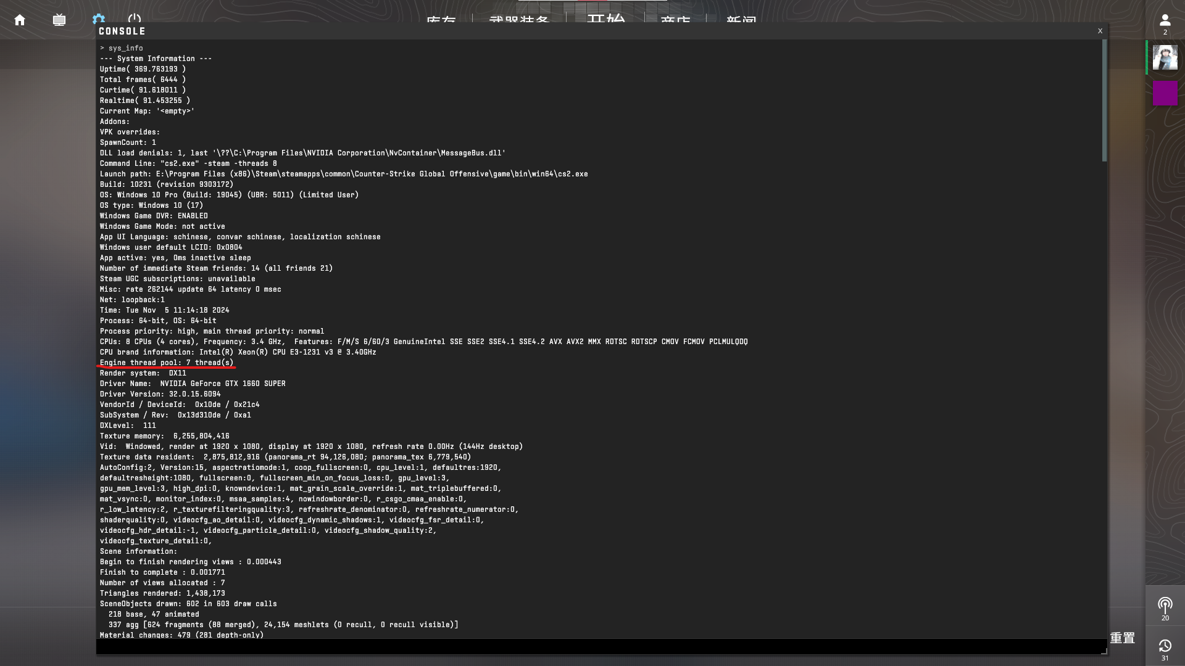This screenshot has height=666, width=1185.
Task: Click the console vertical scrollbar thumb
Action: pyautogui.click(x=1104, y=101)
